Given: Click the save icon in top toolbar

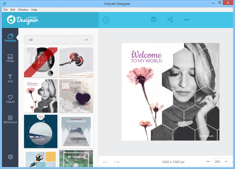Looking at the screenshot, I should [x=154, y=20].
